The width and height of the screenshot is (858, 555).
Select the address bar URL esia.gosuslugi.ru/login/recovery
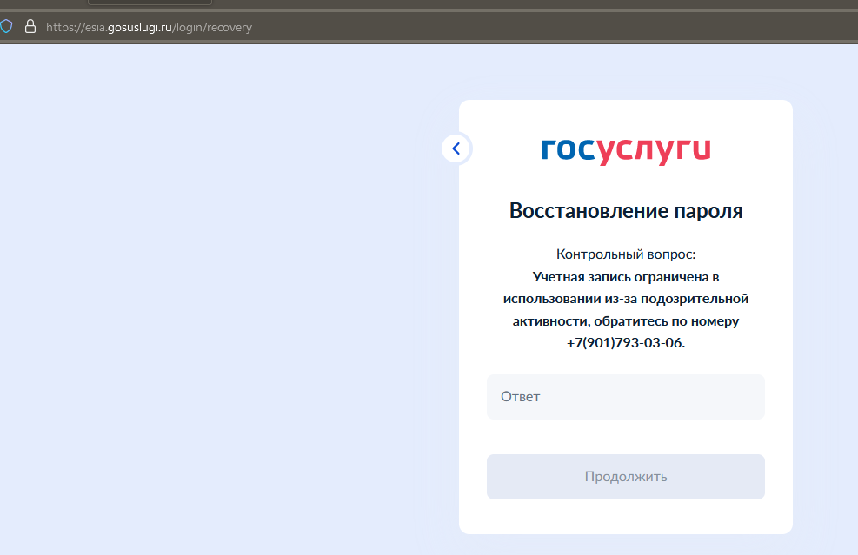(x=149, y=27)
